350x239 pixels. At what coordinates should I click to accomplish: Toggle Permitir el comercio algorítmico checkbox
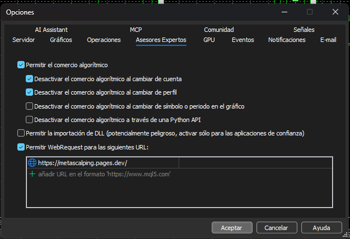coord(21,65)
